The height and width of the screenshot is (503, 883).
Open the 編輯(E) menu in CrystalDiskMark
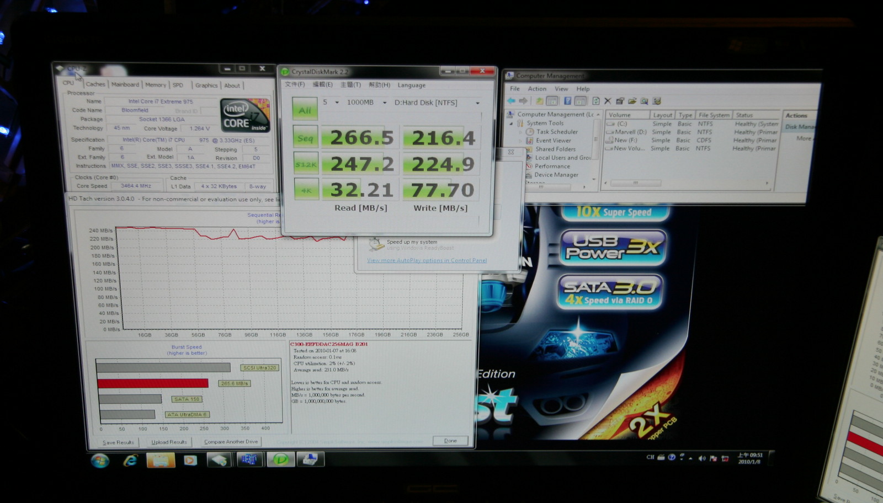click(x=322, y=84)
